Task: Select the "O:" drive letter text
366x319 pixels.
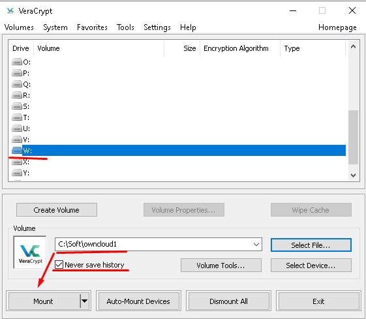Action: click(x=27, y=62)
